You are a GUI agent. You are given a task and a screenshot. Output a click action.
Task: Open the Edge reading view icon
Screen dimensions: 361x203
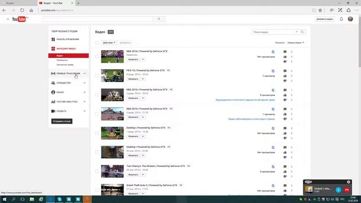point(314,10)
